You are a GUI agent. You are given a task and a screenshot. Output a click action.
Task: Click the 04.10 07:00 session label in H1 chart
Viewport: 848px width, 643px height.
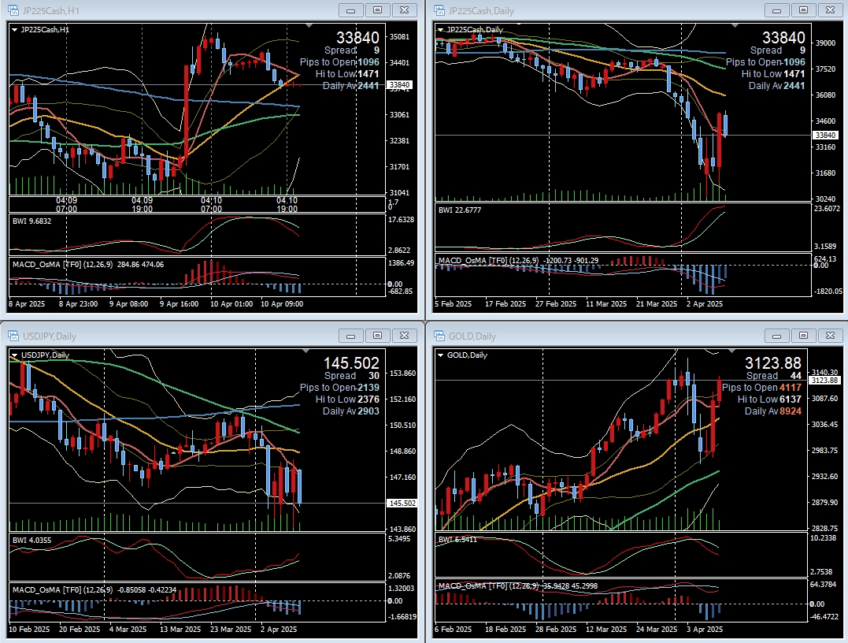click(212, 205)
